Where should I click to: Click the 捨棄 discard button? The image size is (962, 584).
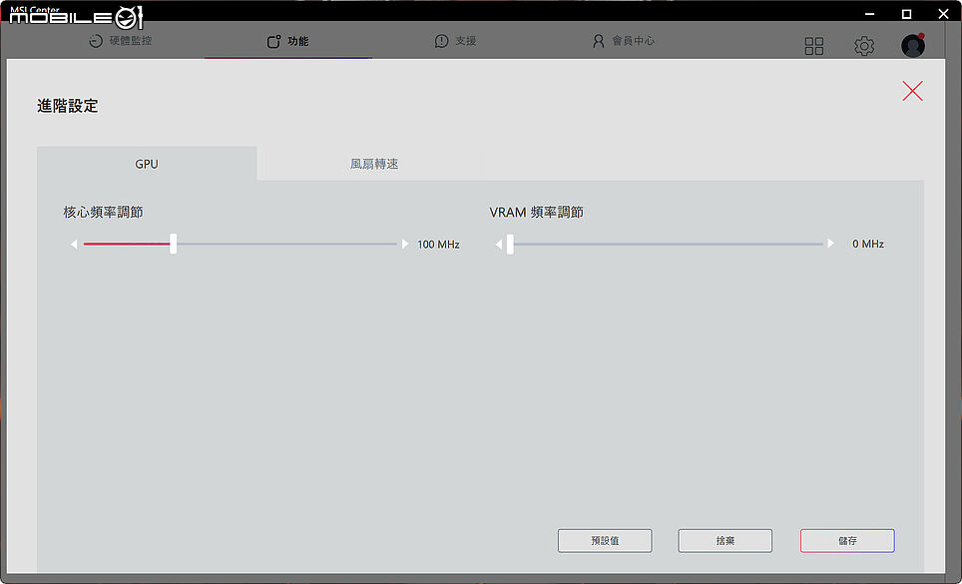pos(725,540)
